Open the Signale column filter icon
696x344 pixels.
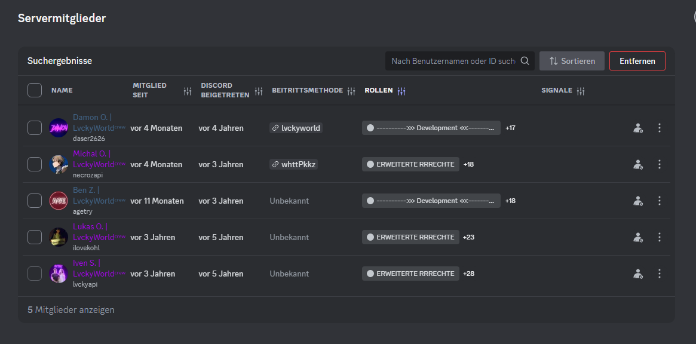[581, 91]
